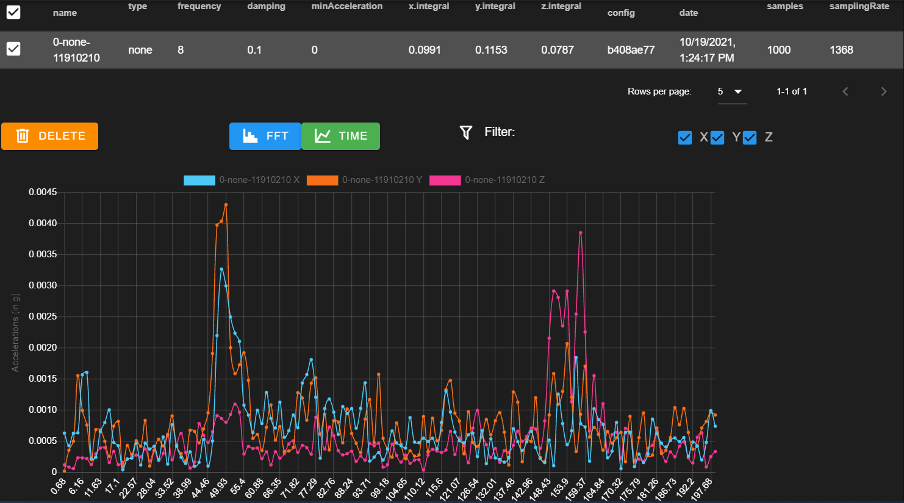Click the orange Y peak point at 0.0043
The image size is (904, 503).
coord(226,205)
